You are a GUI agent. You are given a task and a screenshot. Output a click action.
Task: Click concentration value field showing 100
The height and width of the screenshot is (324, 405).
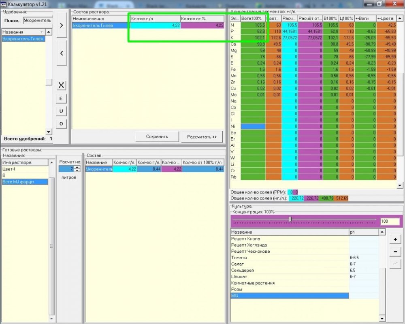pos(390,221)
